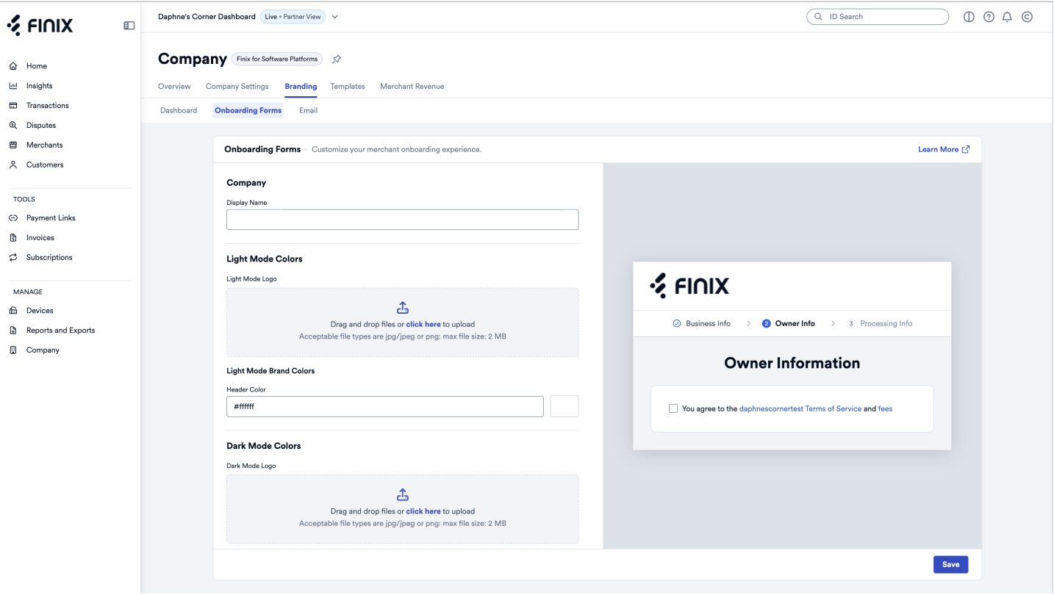The image size is (1054, 595).
Task: Click the Finix logo in preview
Action: [x=690, y=286]
